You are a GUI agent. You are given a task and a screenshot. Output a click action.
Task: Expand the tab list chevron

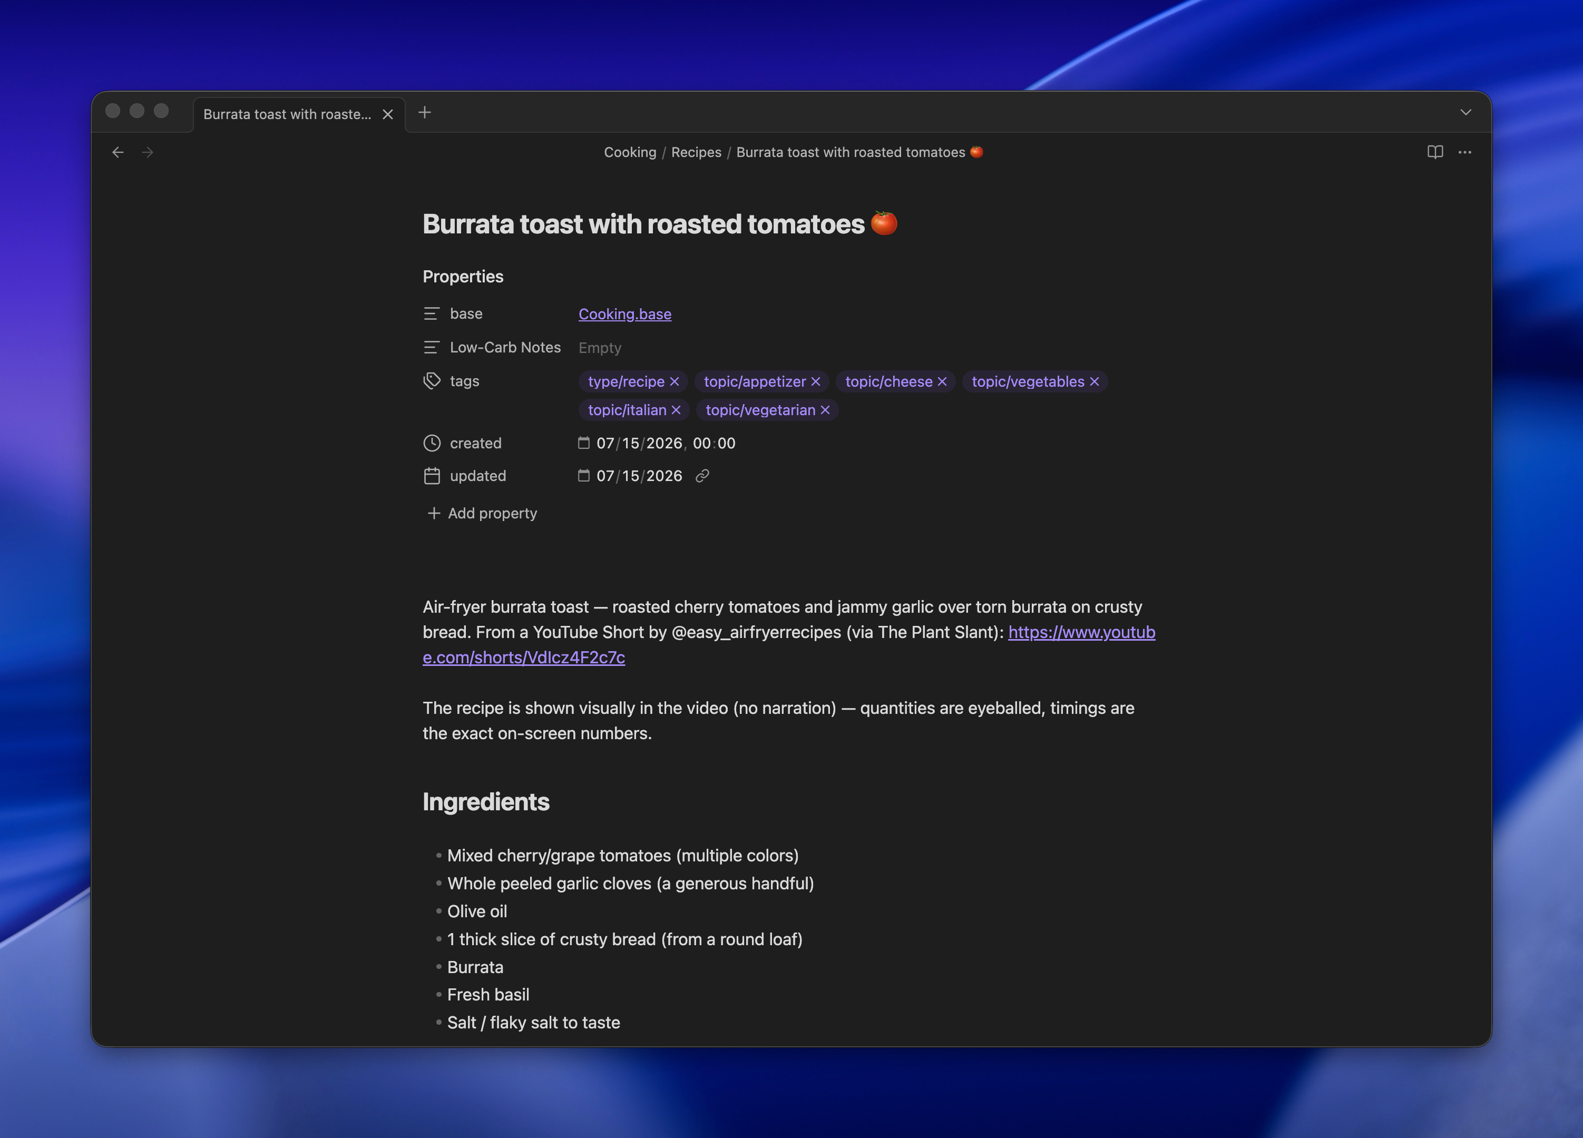(1465, 112)
